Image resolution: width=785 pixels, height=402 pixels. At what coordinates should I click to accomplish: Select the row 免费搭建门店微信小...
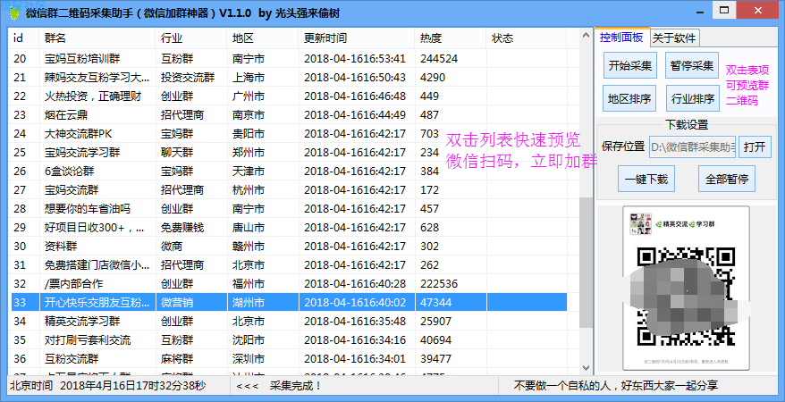click(289, 265)
